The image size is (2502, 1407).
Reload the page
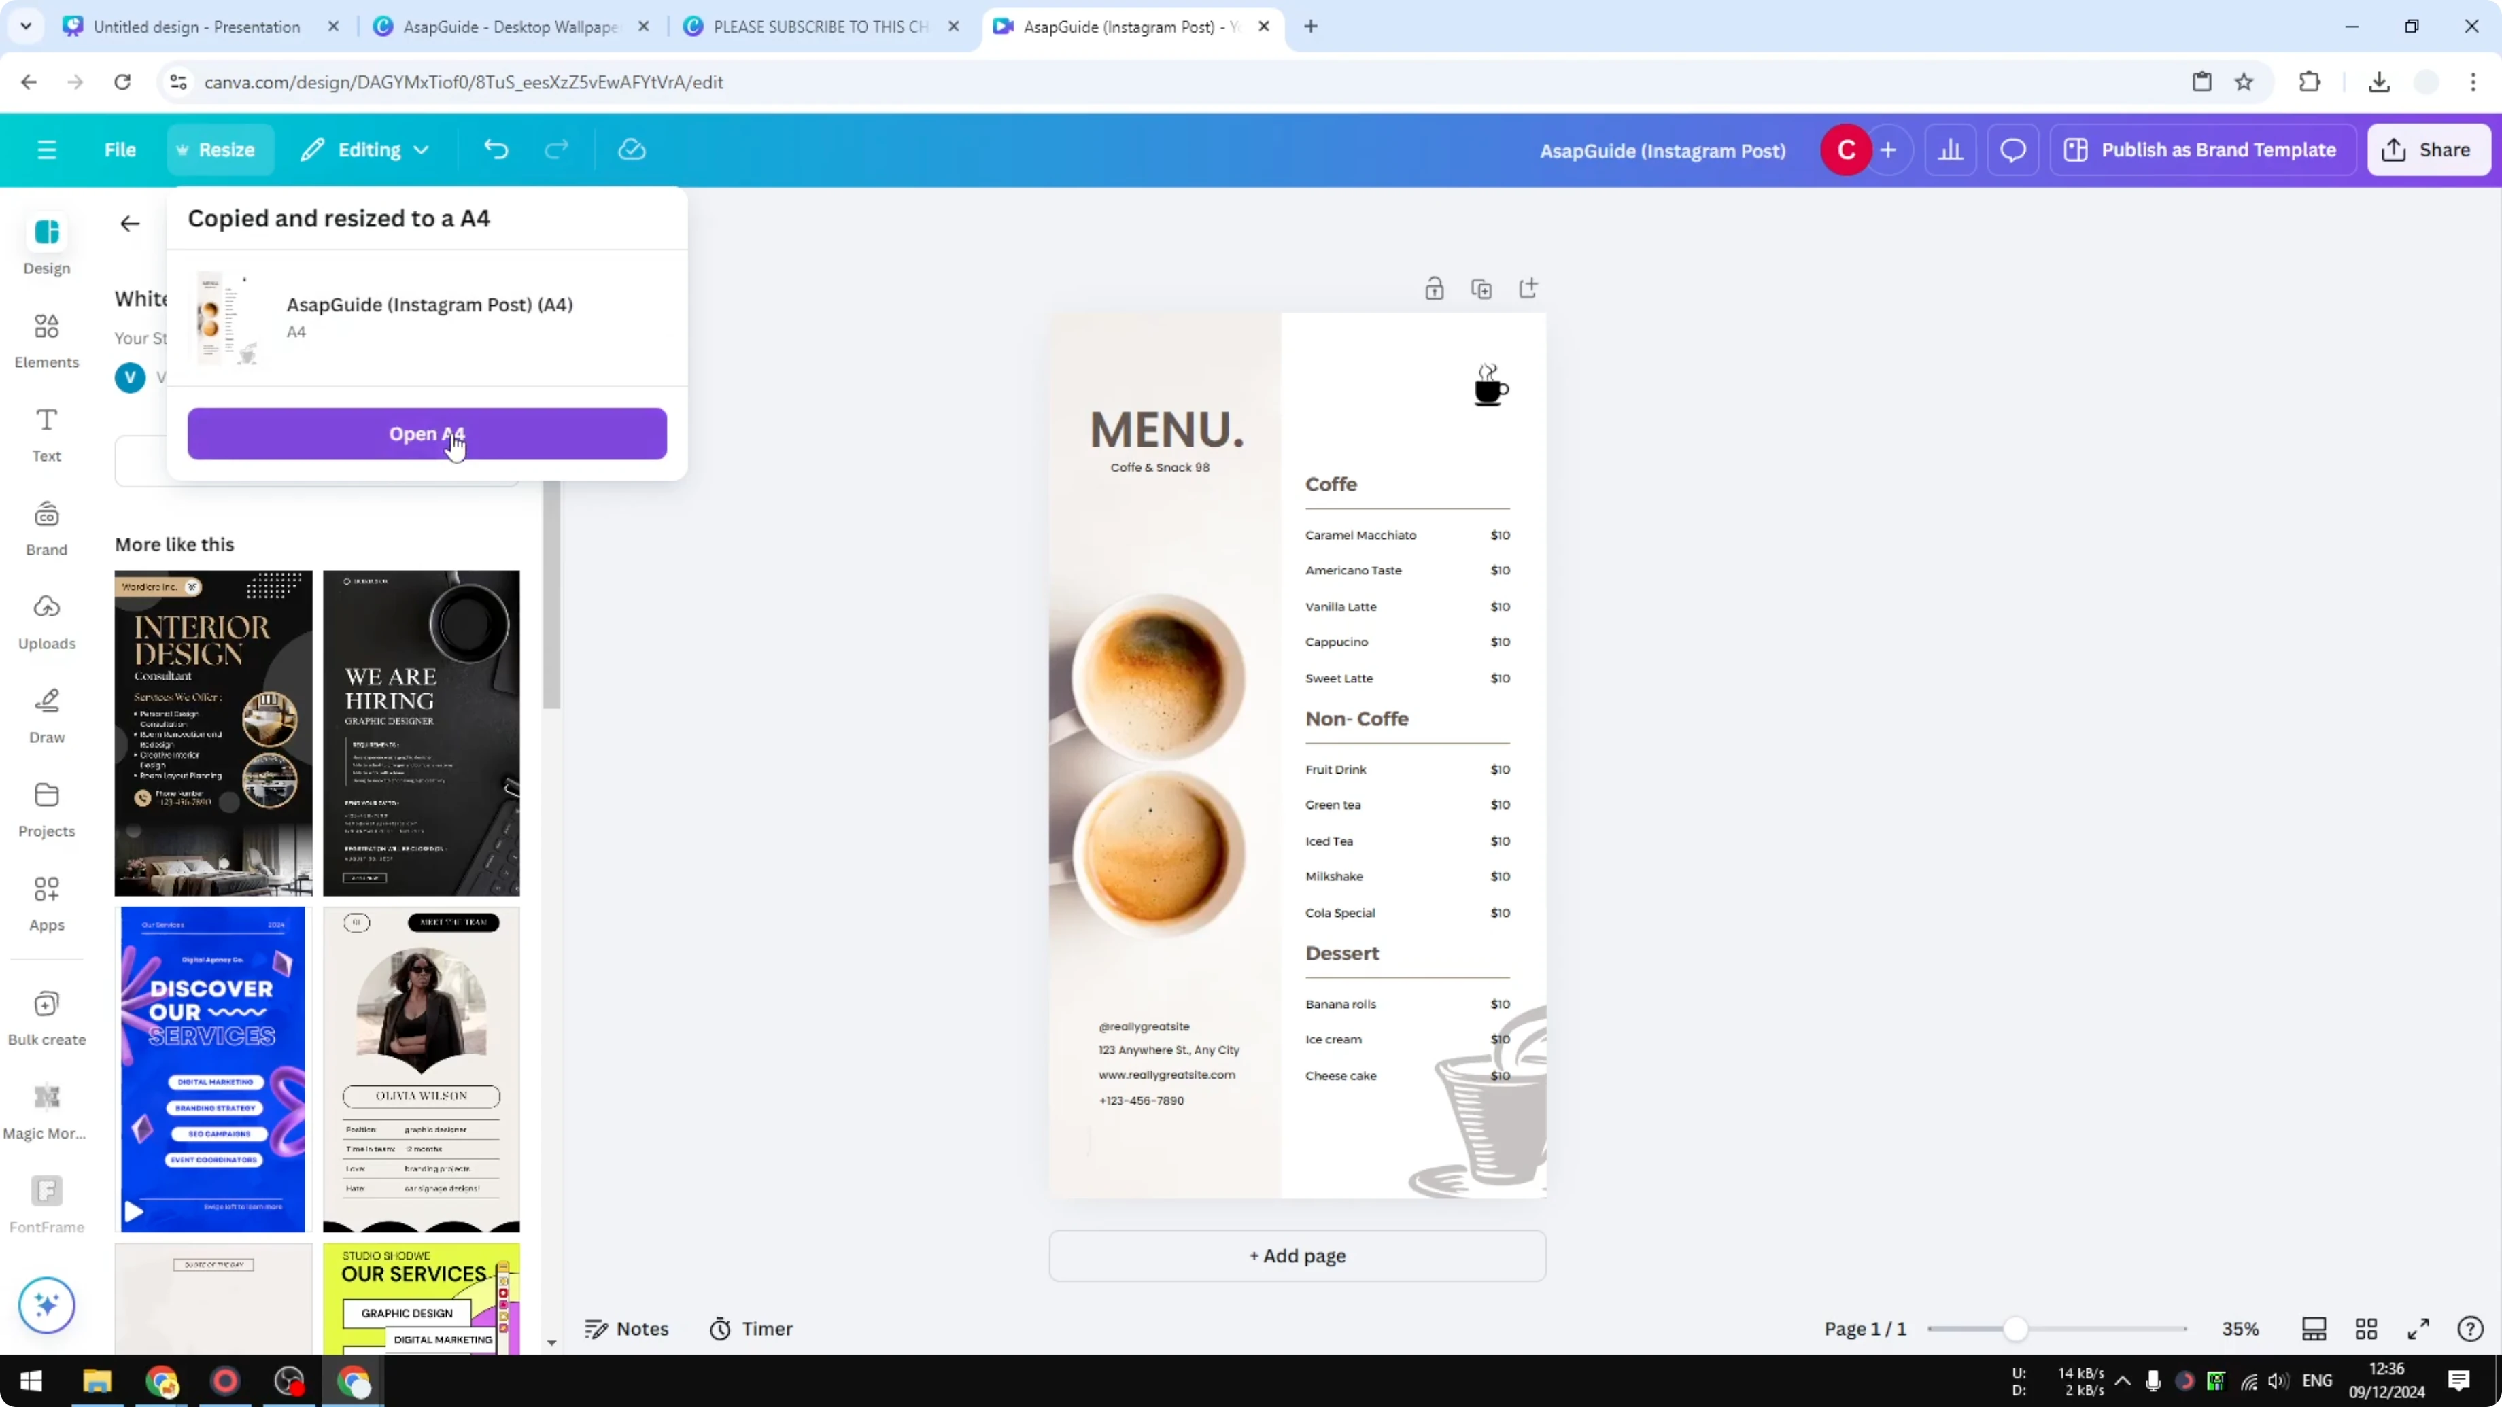pos(122,82)
